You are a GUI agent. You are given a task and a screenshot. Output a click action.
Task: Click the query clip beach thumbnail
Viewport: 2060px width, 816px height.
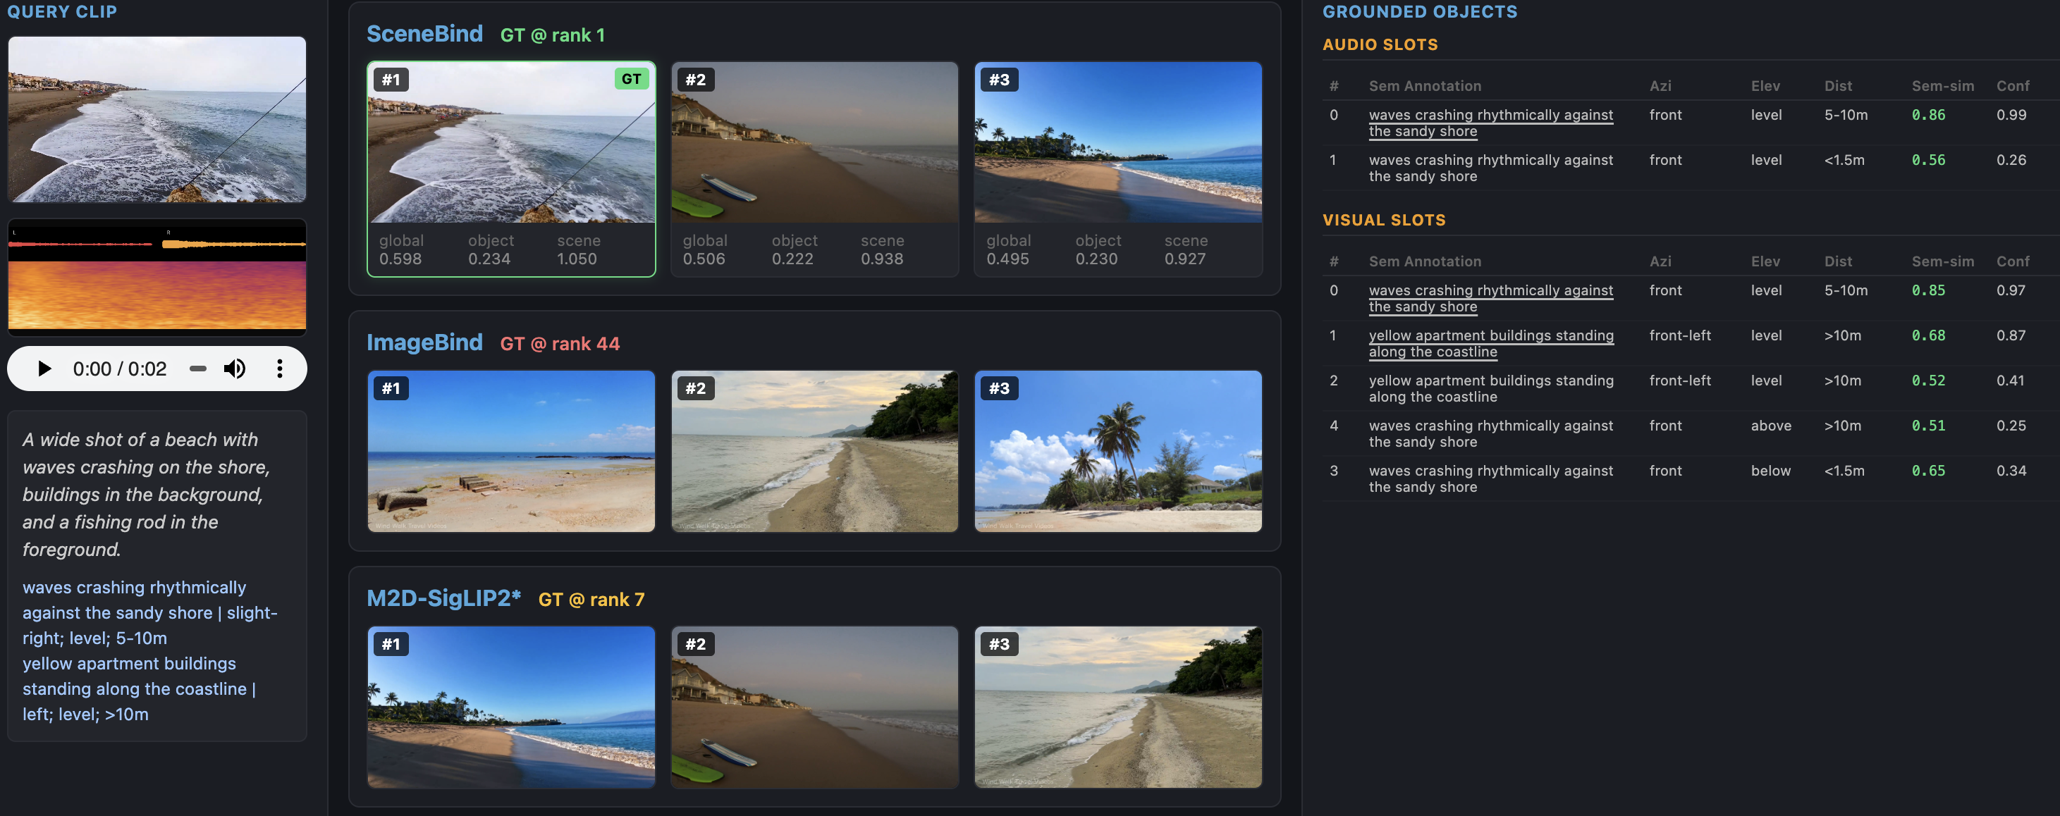click(157, 119)
